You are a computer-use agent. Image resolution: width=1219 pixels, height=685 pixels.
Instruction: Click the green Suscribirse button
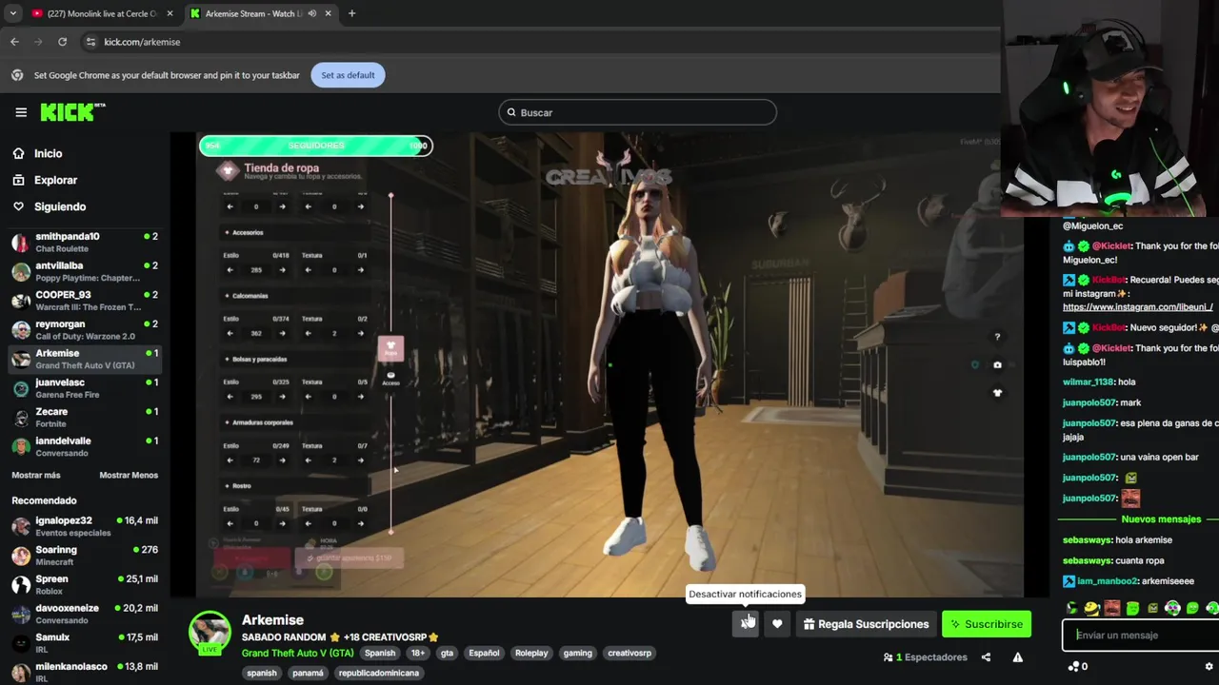click(986, 624)
